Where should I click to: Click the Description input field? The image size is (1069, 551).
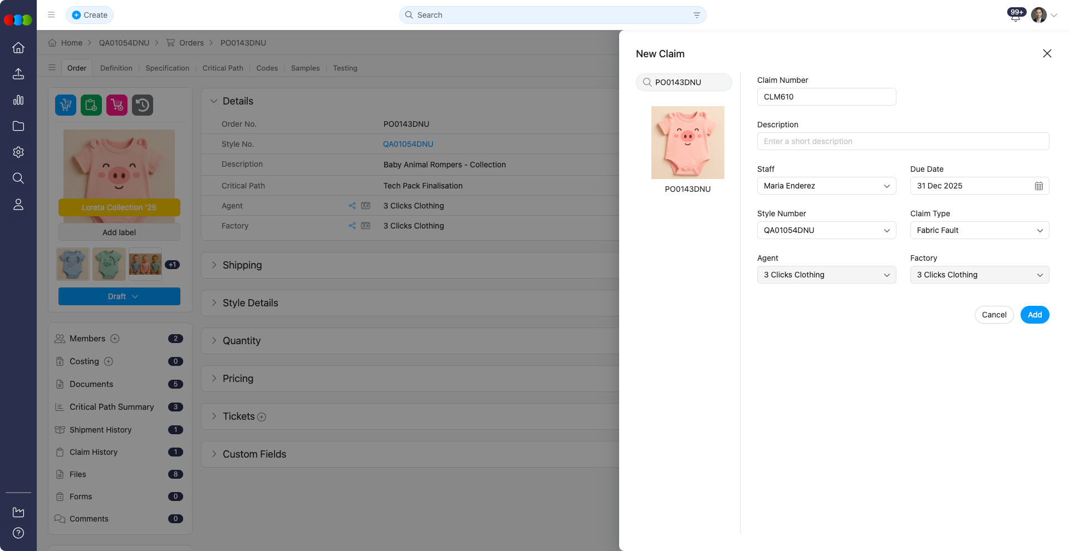[903, 141]
